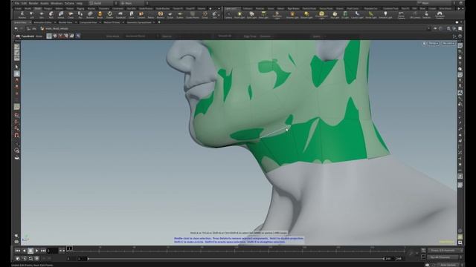
Task: Click the Auto Update mode button
Action: click(x=448, y=265)
